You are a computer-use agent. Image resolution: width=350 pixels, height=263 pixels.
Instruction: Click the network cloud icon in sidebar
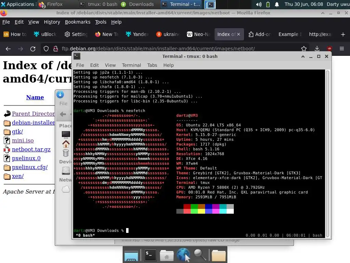tap(66, 189)
